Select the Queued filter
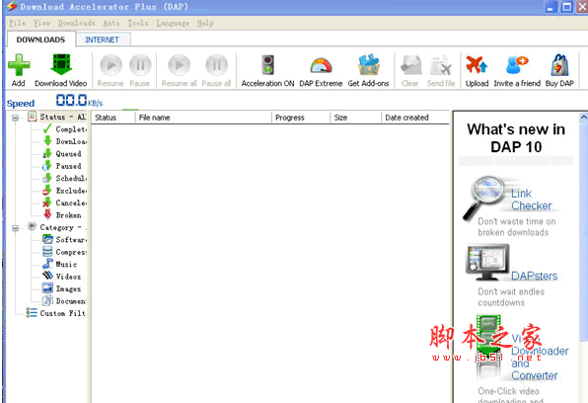The height and width of the screenshot is (403, 588). click(62, 154)
